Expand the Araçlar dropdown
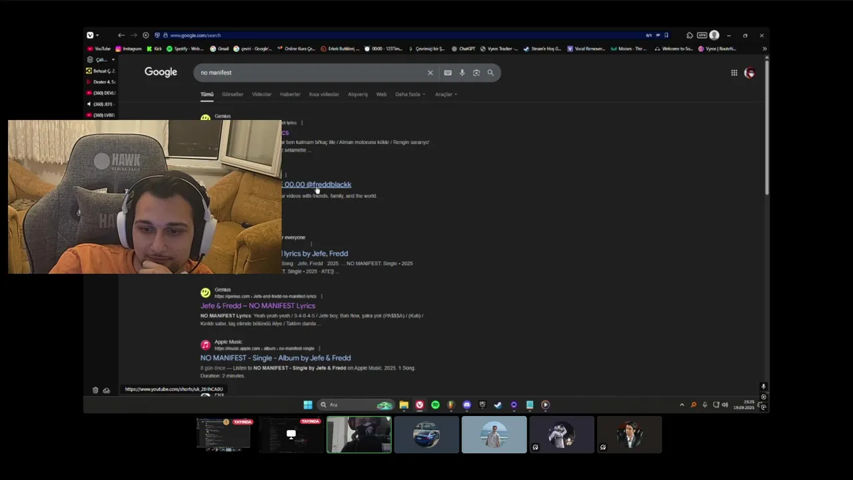The height and width of the screenshot is (480, 853). click(x=446, y=94)
